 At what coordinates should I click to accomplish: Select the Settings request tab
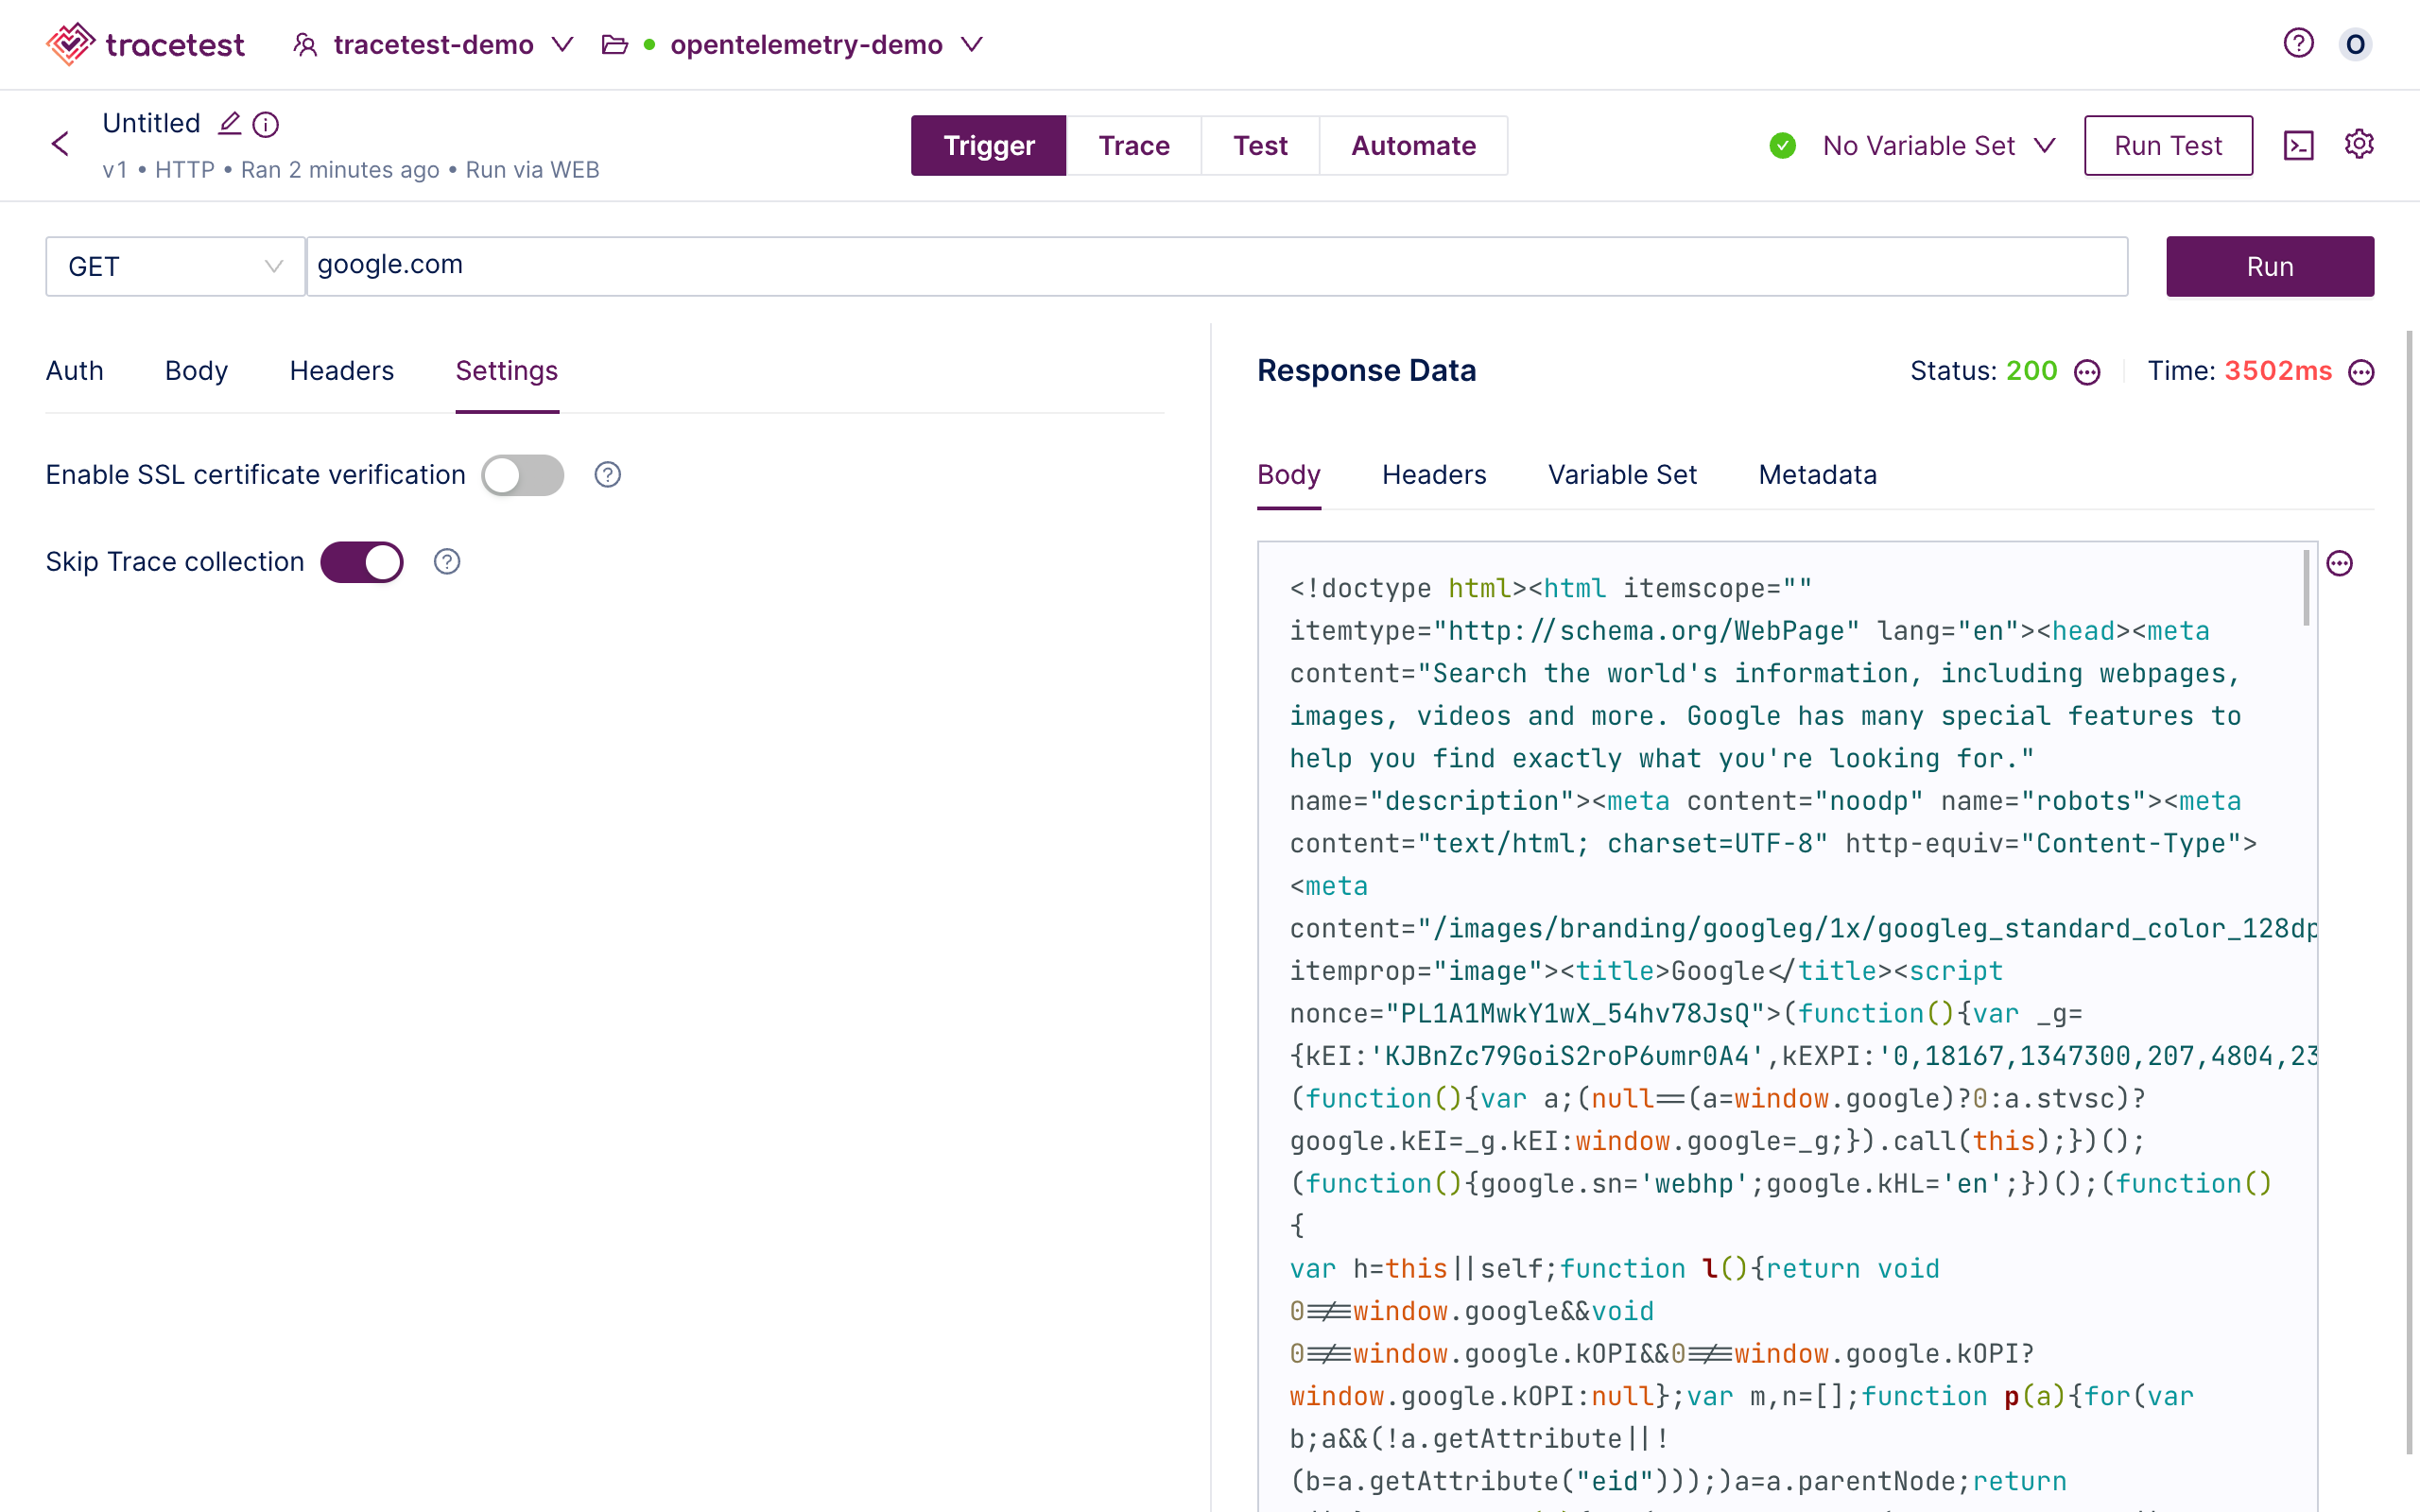point(506,371)
